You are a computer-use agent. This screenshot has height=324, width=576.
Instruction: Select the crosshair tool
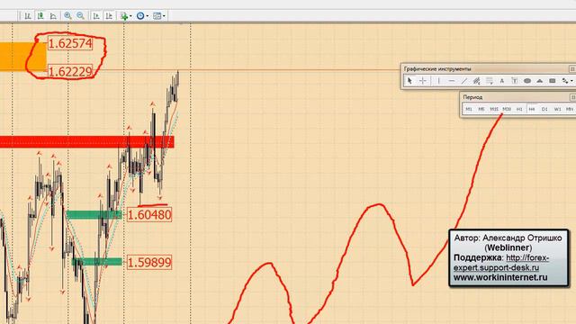coord(423,81)
